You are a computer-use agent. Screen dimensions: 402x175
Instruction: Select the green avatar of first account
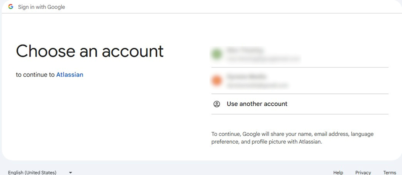pyautogui.click(x=217, y=54)
